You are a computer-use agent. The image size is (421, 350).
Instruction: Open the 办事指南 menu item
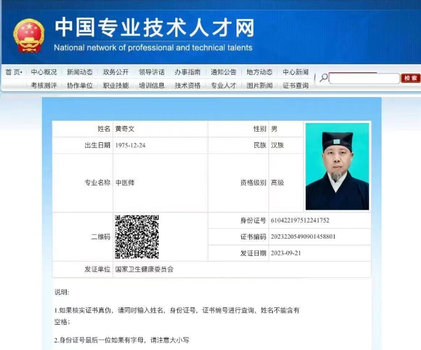pos(188,72)
